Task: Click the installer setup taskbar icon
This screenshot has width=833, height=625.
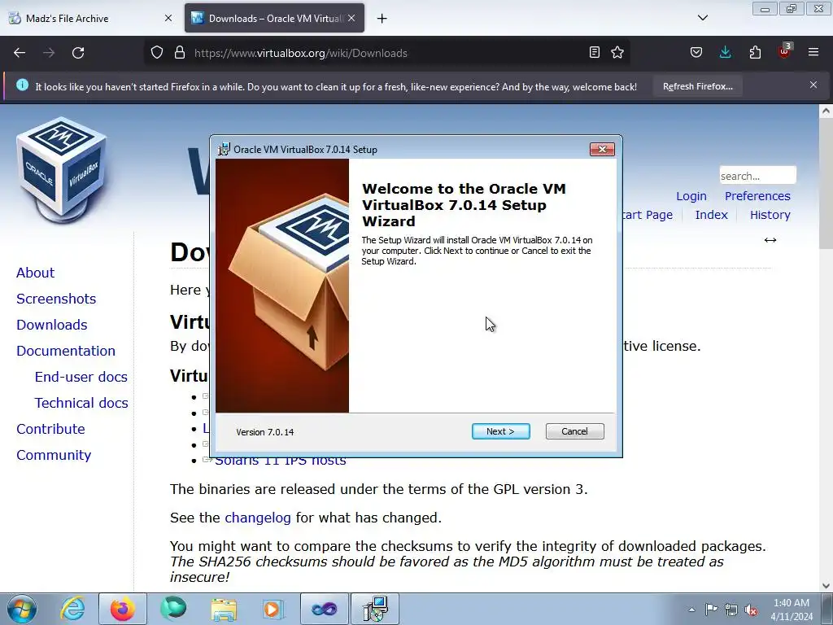Action: click(x=375, y=609)
